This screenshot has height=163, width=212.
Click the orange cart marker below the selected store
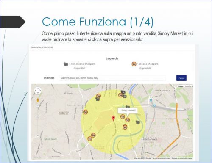[x=125, y=127]
